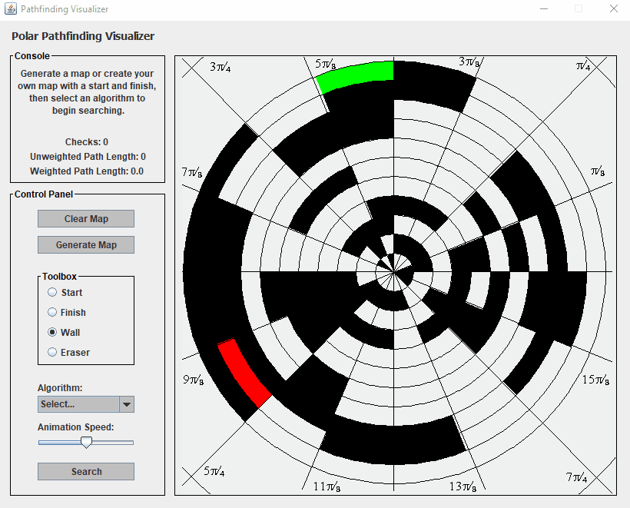Click the 3π/8 angle label
The height and width of the screenshot is (508, 630).
pyautogui.click(x=469, y=62)
